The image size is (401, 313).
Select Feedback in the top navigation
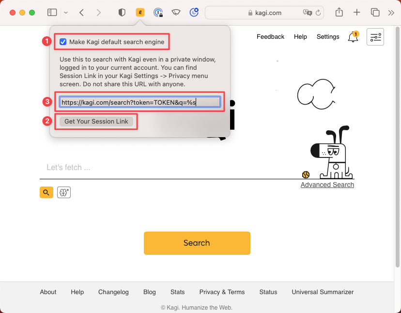(270, 37)
